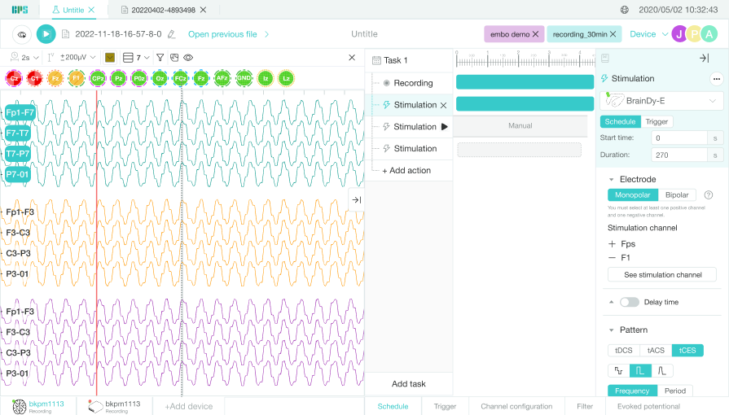This screenshot has height=415, width=729.
Task: Collapse the Electrode section
Action: [x=612, y=179]
